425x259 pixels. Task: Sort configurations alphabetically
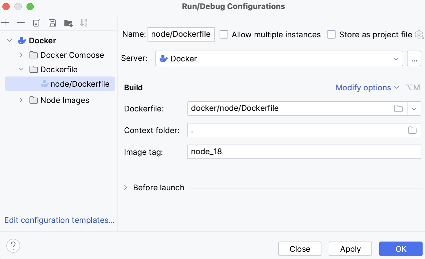(84, 23)
